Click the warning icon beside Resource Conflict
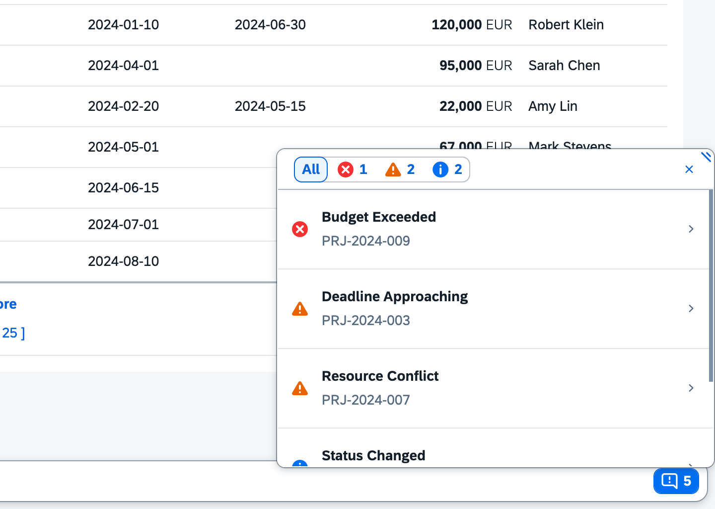The image size is (715, 509). [300, 388]
